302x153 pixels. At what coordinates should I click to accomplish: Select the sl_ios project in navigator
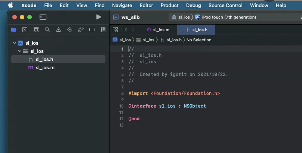click(32, 43)
